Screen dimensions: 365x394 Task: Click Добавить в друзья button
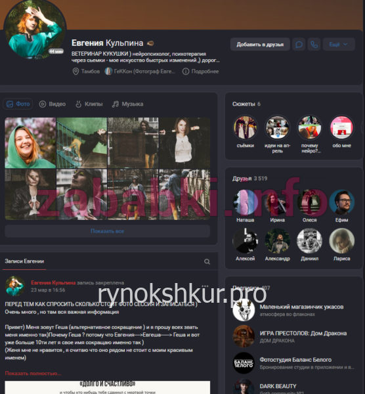click(260, 45)
